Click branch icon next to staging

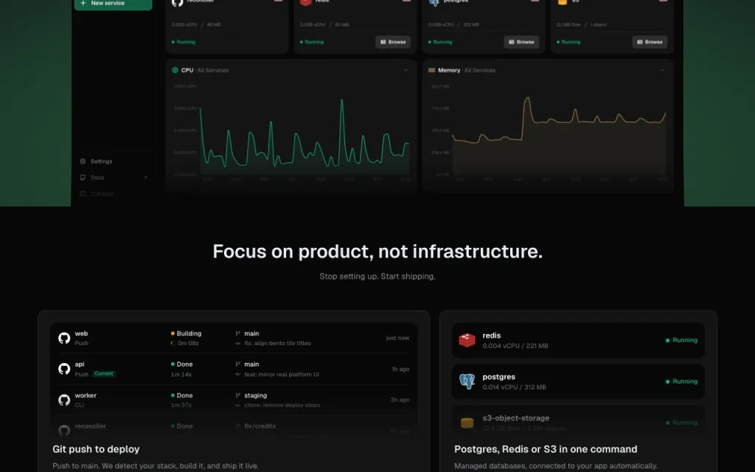pyautogui.click(x=237, y=395)
